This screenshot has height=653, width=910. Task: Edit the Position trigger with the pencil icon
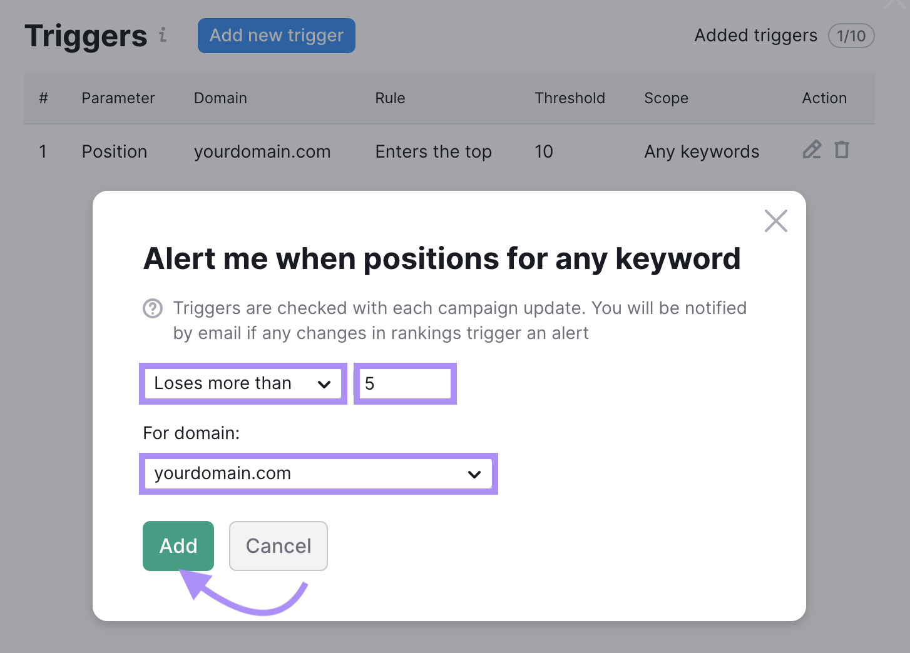(x=811, y=150)
